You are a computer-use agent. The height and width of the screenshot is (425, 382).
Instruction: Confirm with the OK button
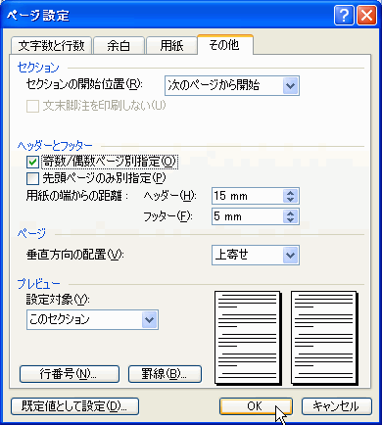click(x=256, y=406)
